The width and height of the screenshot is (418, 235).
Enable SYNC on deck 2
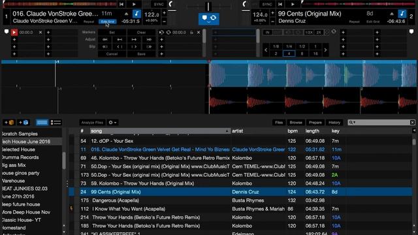[x=267, y=5]
